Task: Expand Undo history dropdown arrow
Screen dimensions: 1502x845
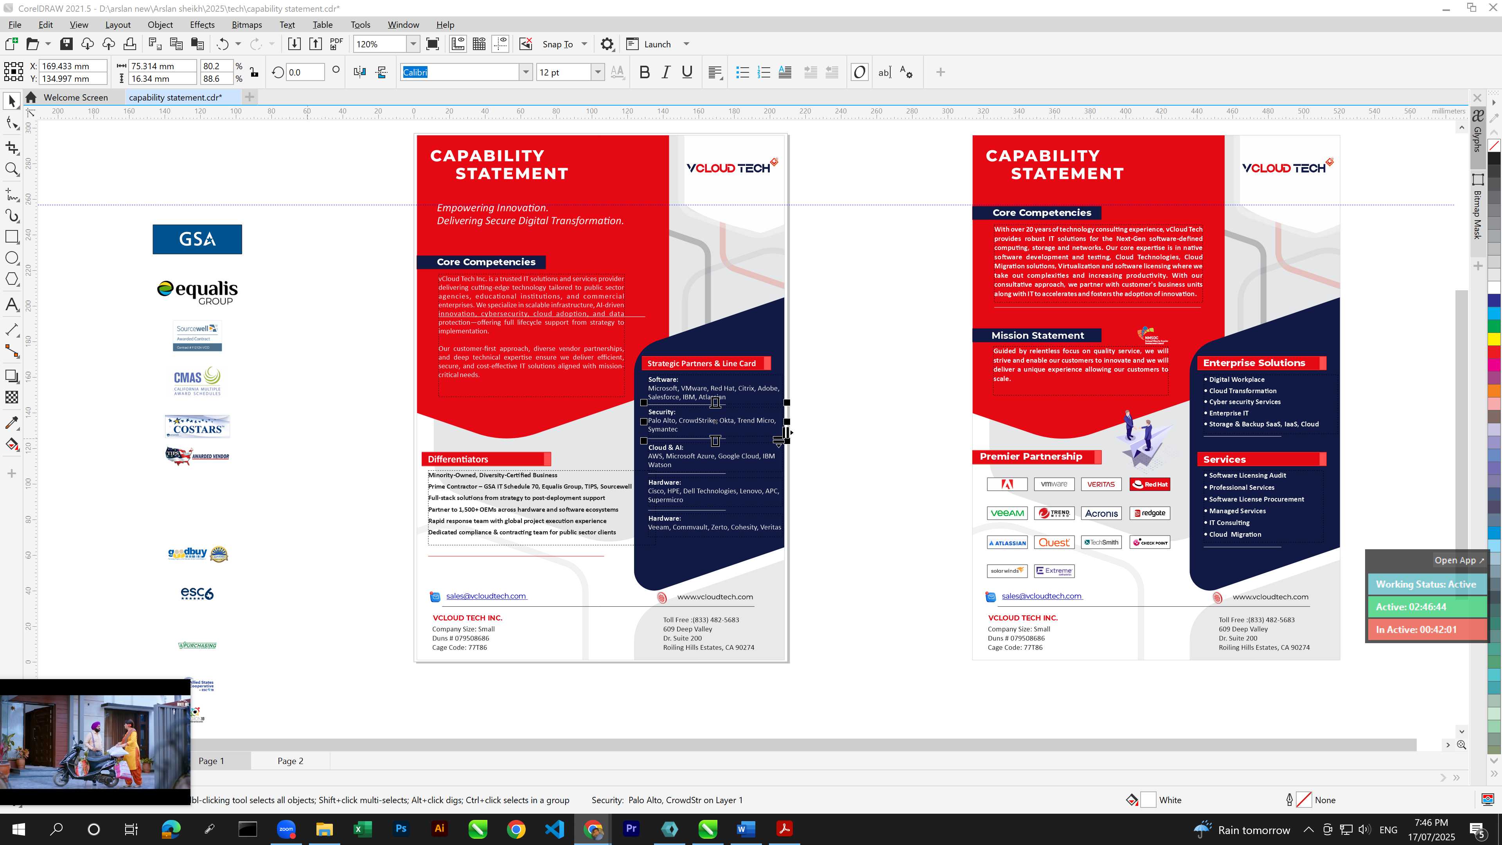Action: pos(238,44)
